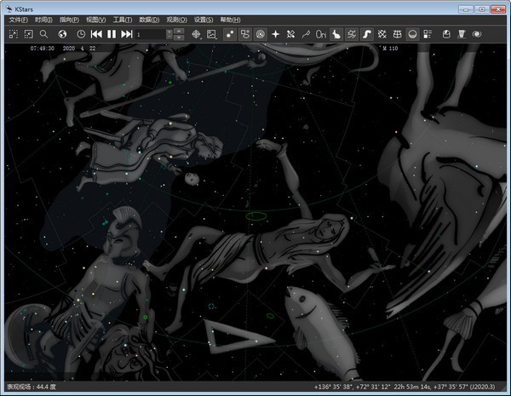Open the 文件(F) menu
Viewport: 511px width, 396px height.
(x=18, y=19)
